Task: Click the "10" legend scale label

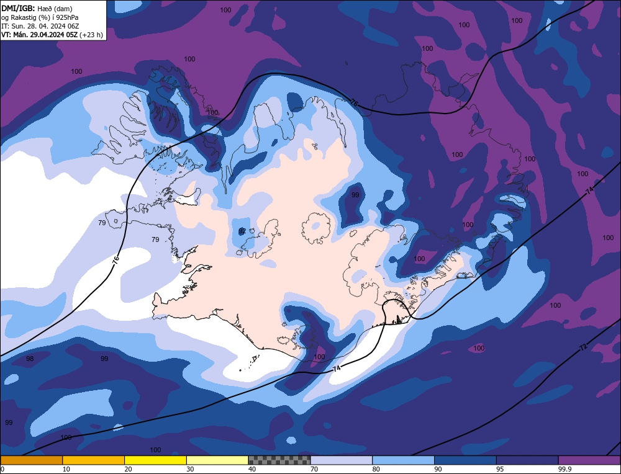Action: [66, 469]
